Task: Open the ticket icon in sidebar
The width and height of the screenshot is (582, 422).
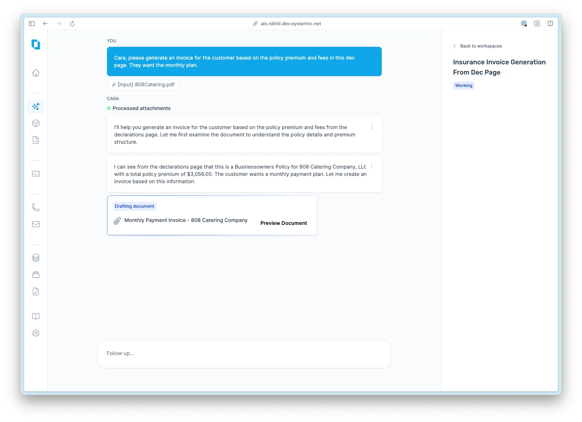Action: 36,174
